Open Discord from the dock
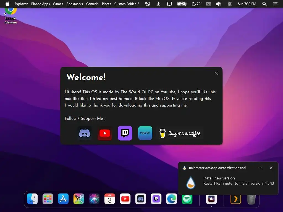Image resolution: width=283 pixels, height=212 pixels. pos(141,199)
